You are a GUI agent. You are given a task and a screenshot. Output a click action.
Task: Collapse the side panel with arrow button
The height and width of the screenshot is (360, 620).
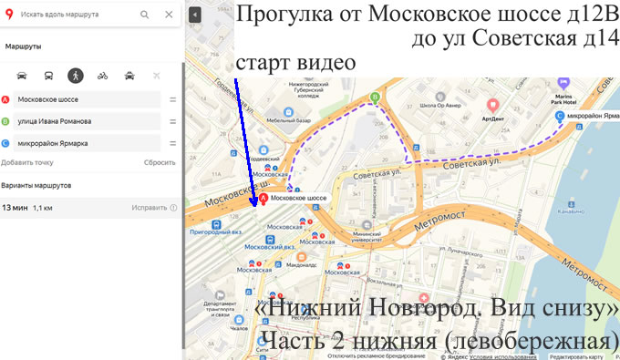194,15
